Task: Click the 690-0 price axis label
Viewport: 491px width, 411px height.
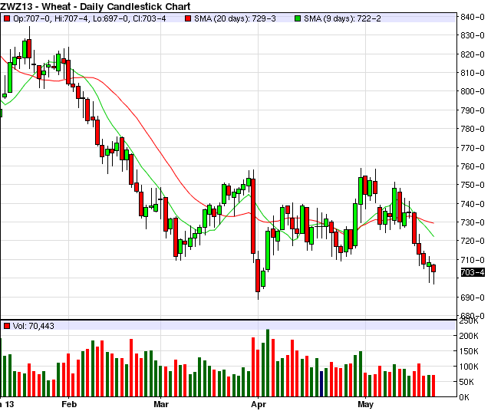Action: [x=473, y=297]
